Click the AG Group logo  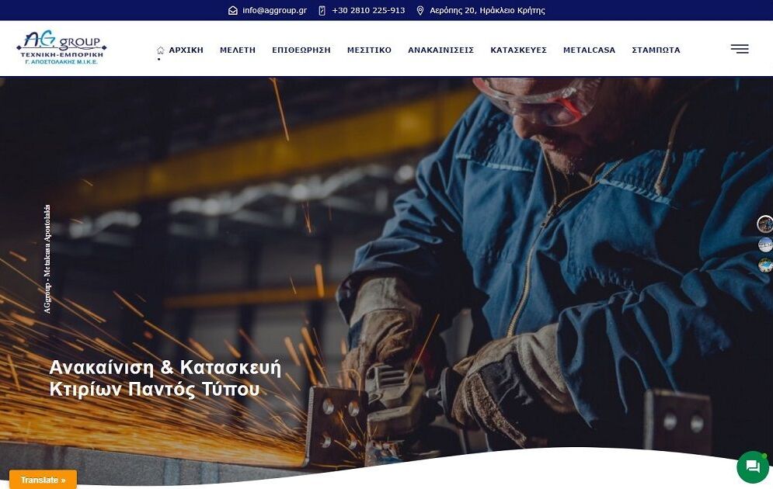click(x=61, y=48)
